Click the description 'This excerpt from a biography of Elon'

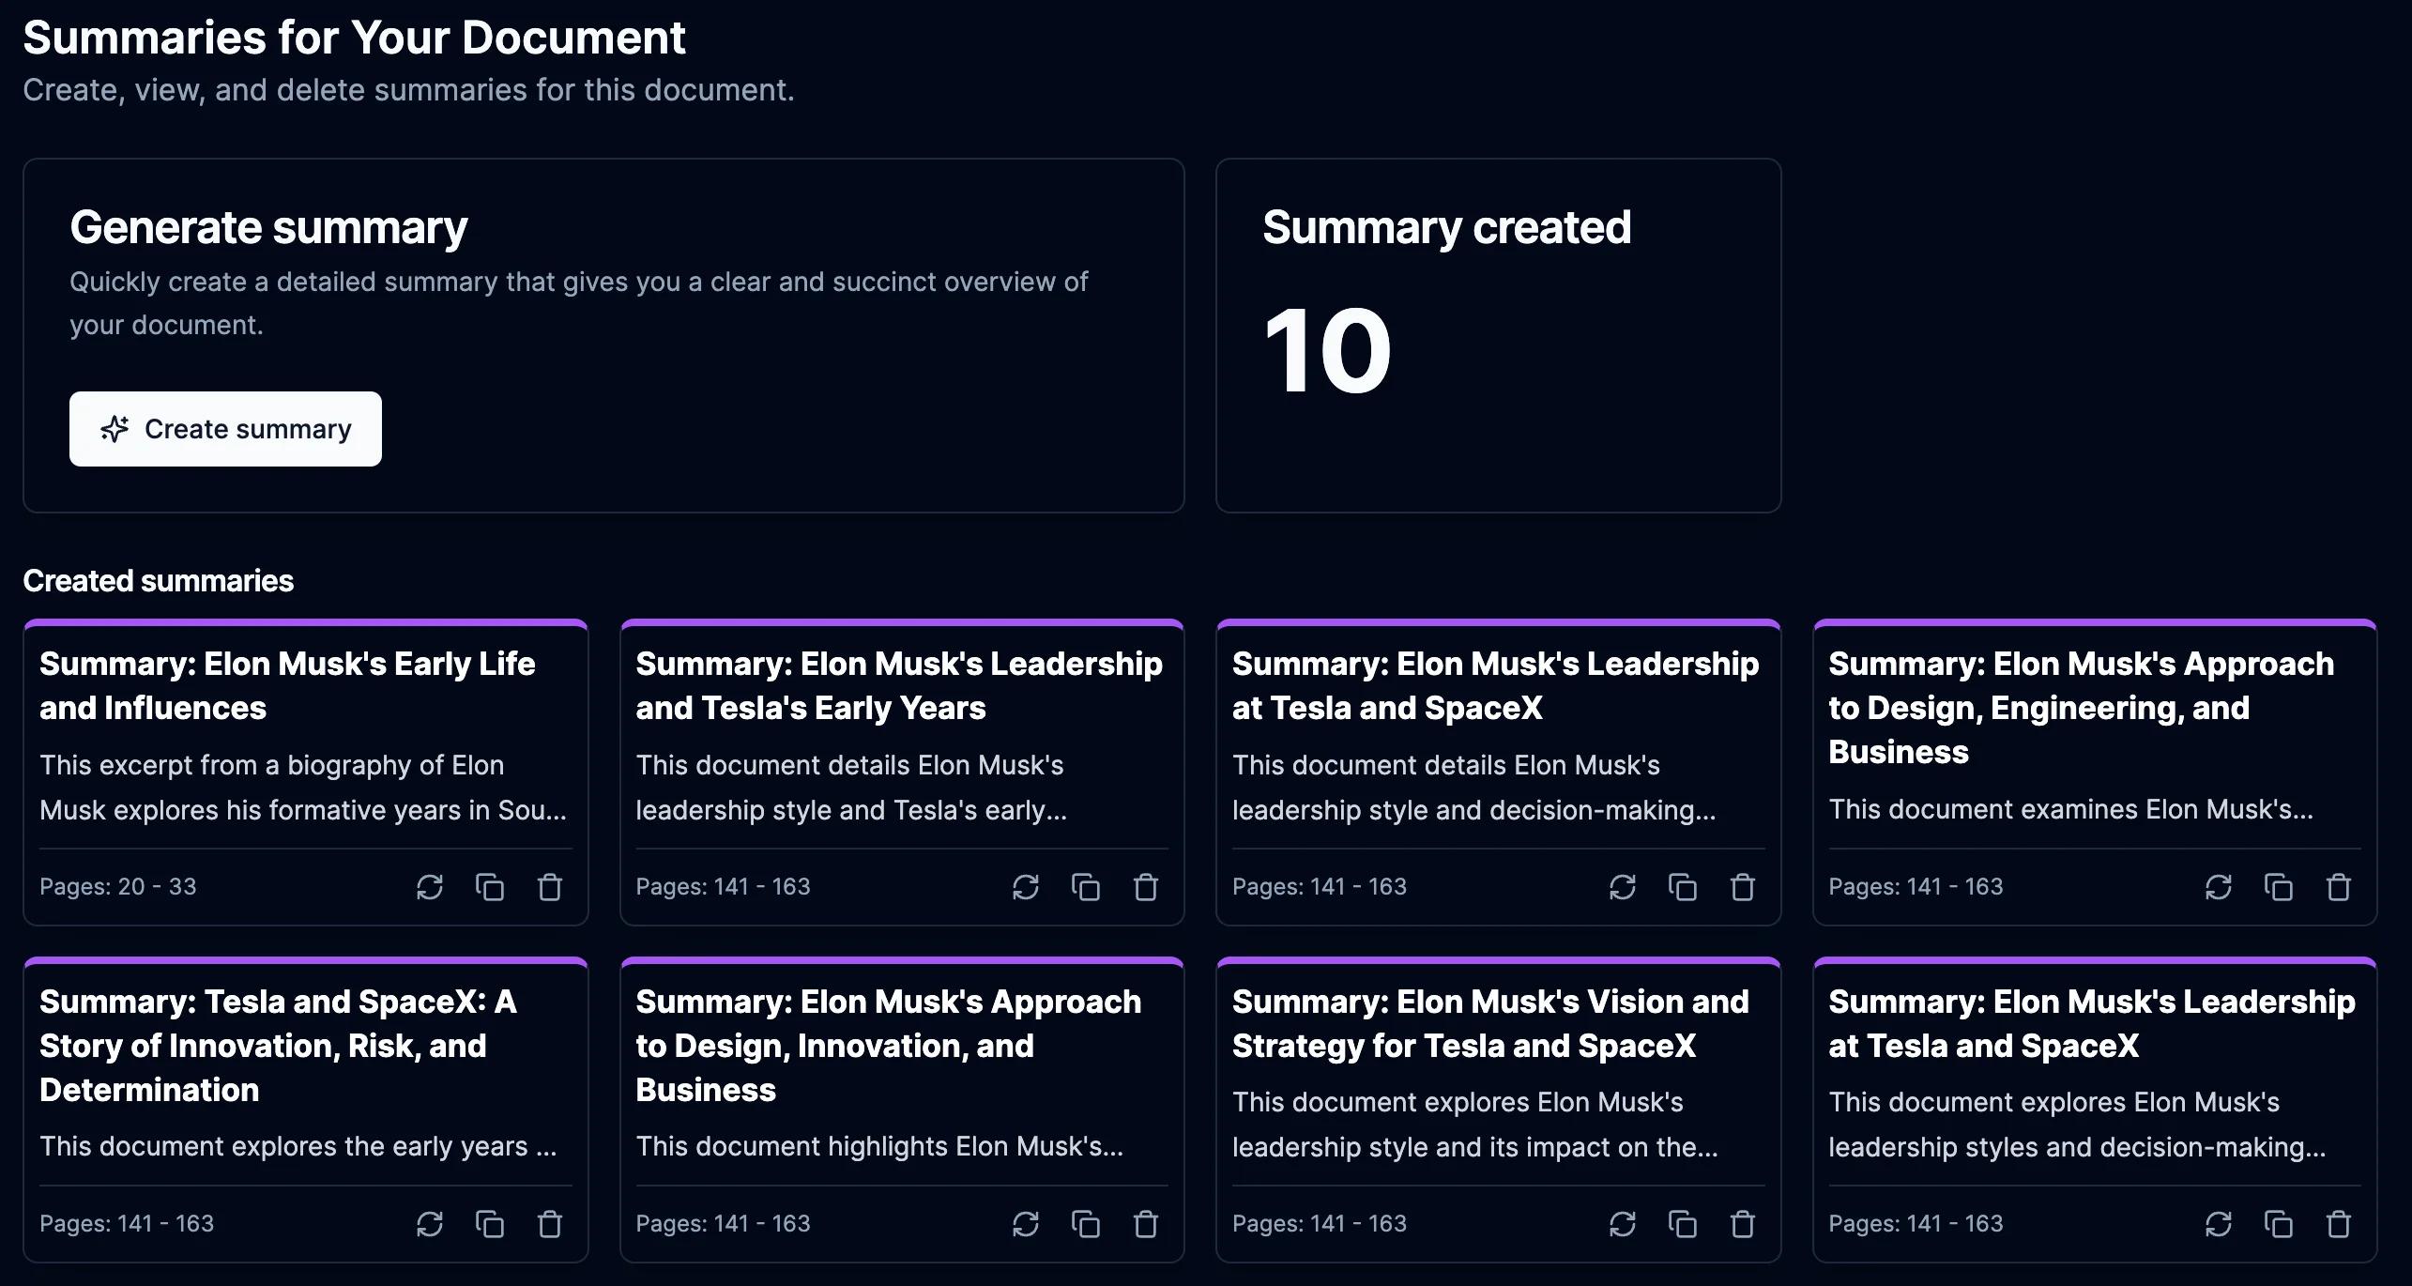[x=272, y=765]
